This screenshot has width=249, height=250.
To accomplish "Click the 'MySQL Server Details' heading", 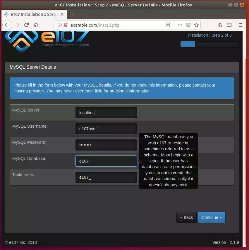I will 33,67.
